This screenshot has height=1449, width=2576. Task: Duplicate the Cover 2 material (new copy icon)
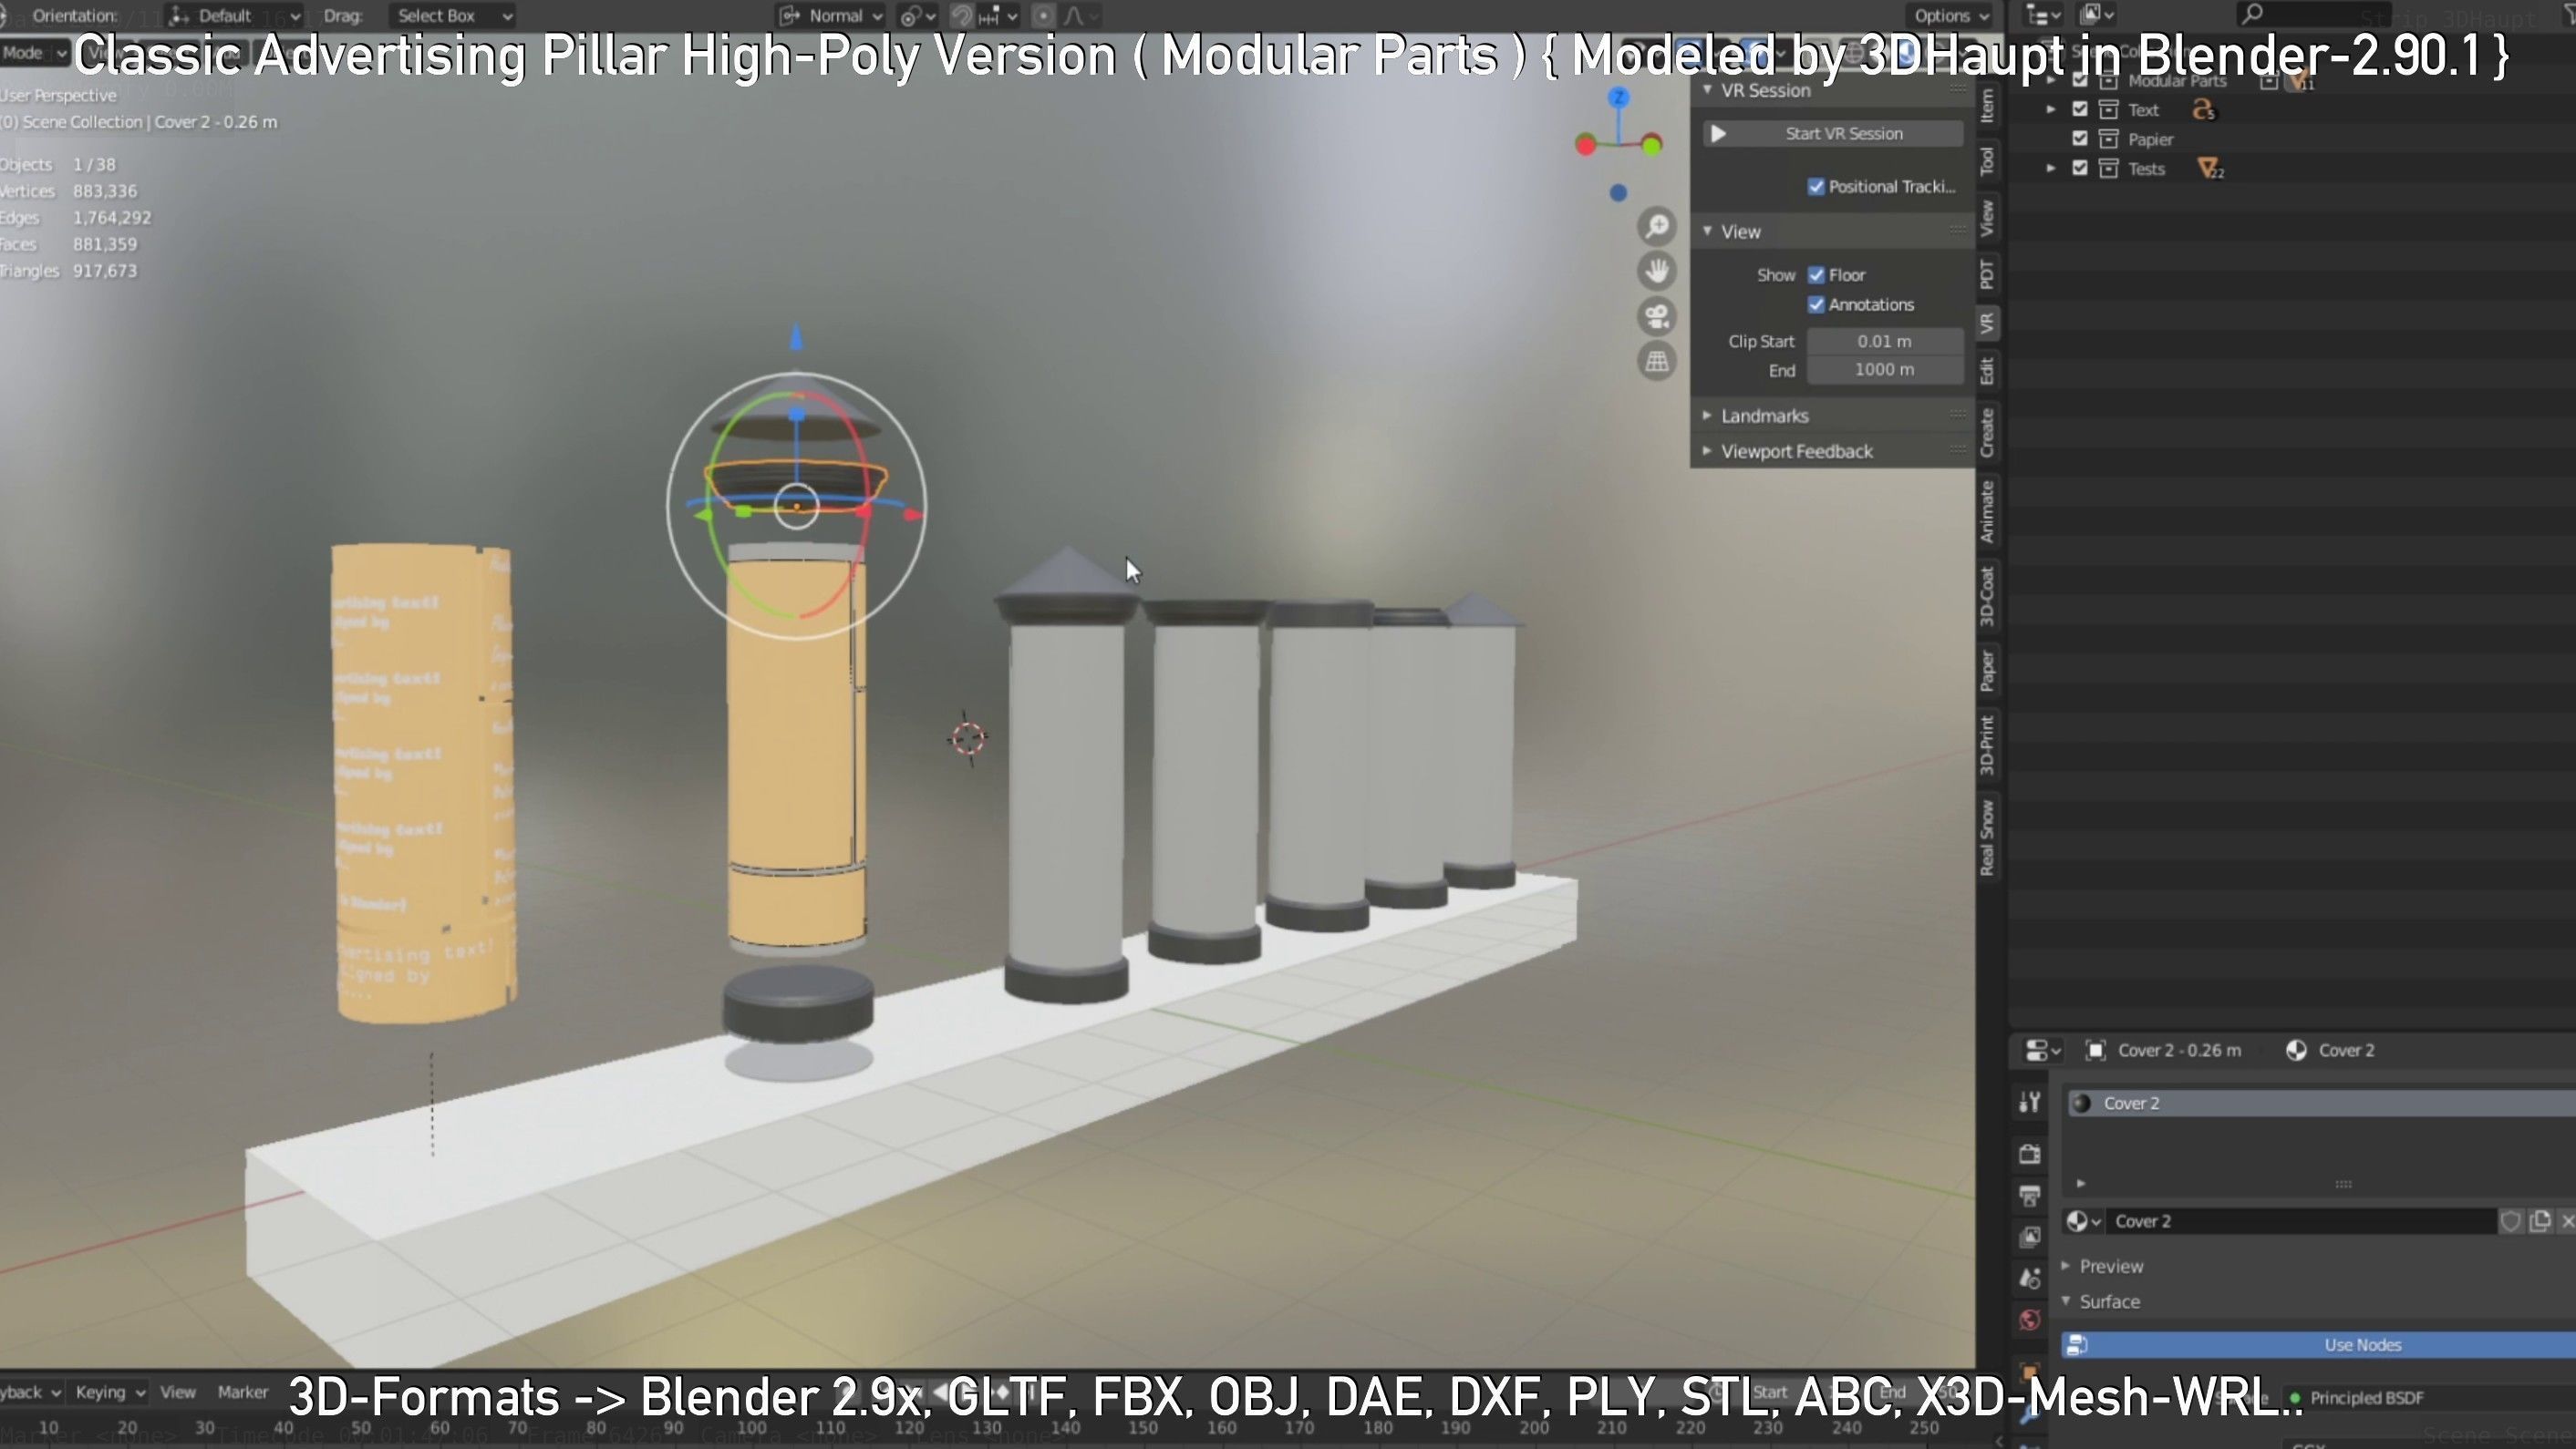(x=2540, y=1221)
